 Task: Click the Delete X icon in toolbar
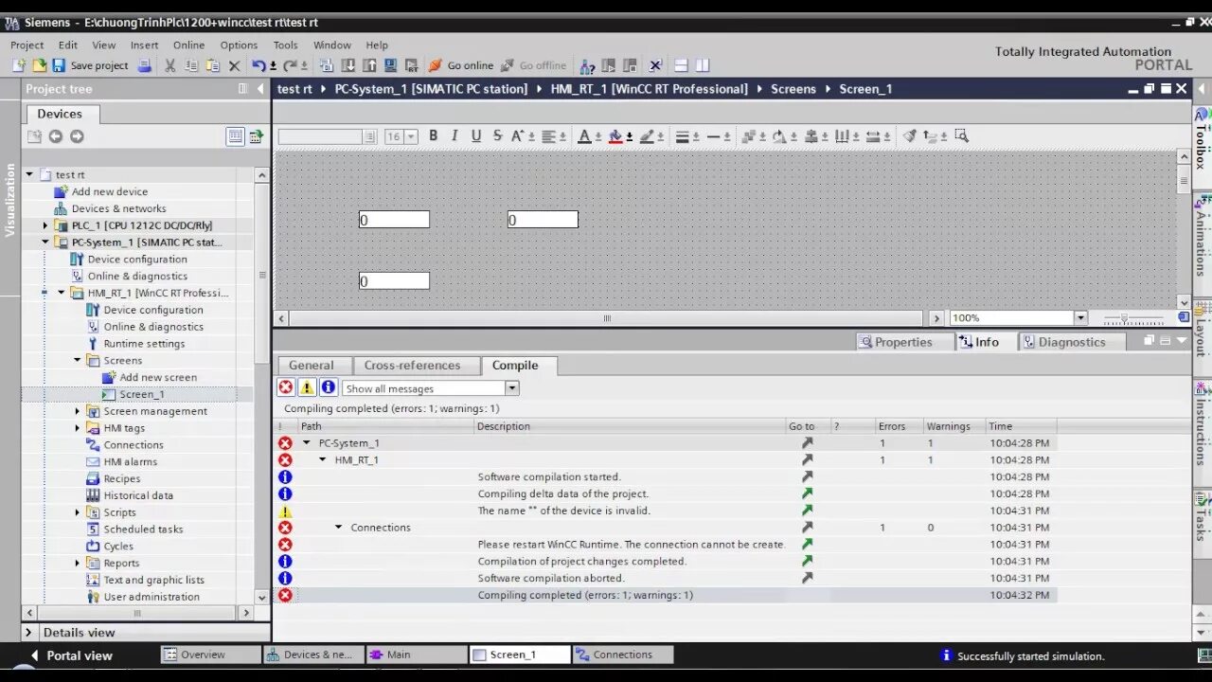[x=235, y=65]
